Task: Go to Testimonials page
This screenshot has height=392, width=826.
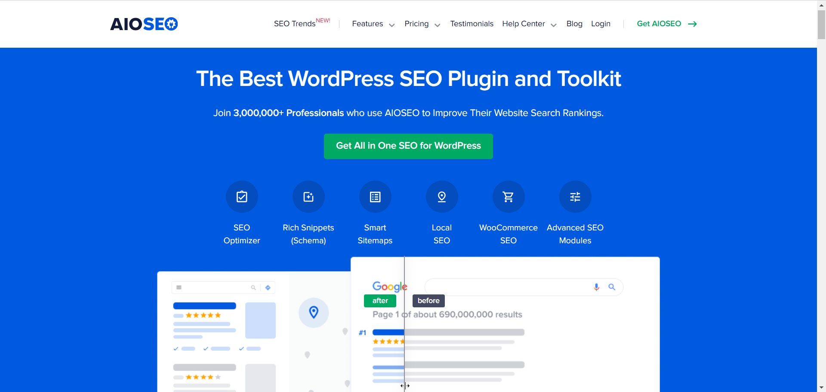Action: [472, 24]
